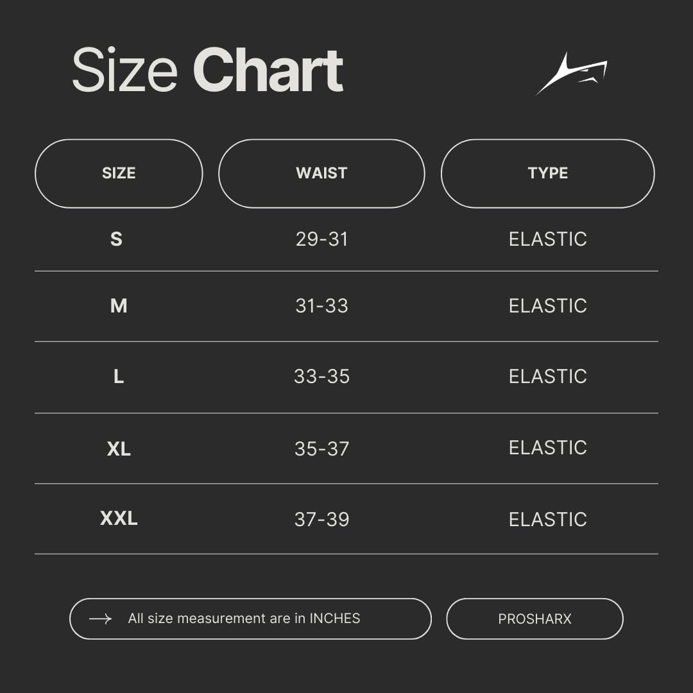Image resolution: width=693 pixels, height=693 pixels.
Task: Click the arrow icon beside measurement note
Action: pos(100,619)
